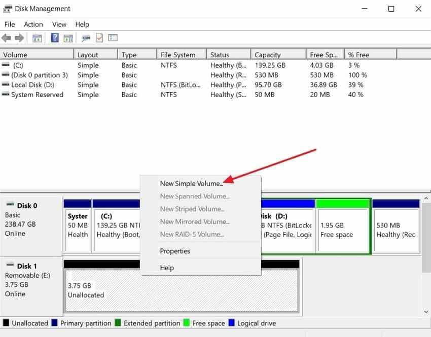This screenshot has width=431, height=337.
Task: Select the (D:) BitLocker logical drive block
Action: [x=288, y=226]
